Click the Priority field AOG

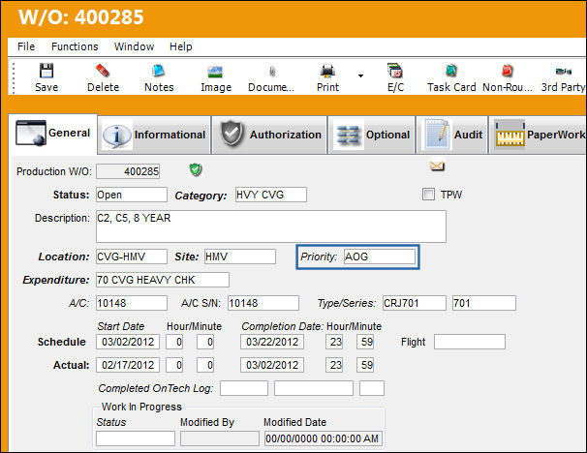point(380,257)
